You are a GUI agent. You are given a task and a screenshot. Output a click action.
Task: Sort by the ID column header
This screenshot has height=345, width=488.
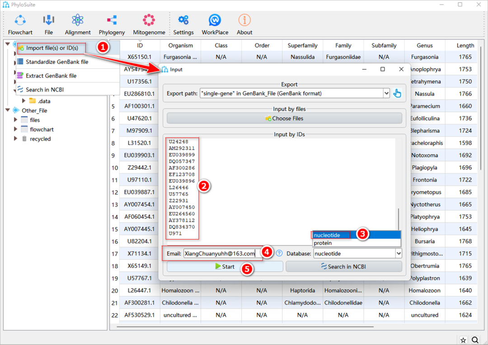(140, 46)
